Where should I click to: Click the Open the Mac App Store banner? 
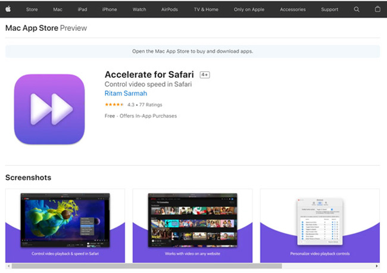click(192, 51)
